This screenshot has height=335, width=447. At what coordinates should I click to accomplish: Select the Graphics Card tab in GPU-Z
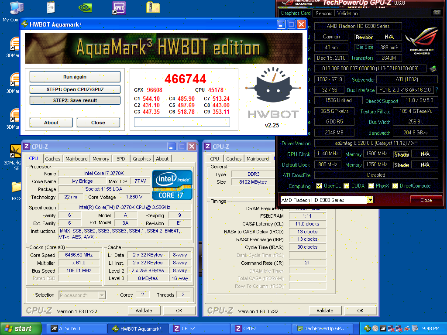click(x=296, y=13)
